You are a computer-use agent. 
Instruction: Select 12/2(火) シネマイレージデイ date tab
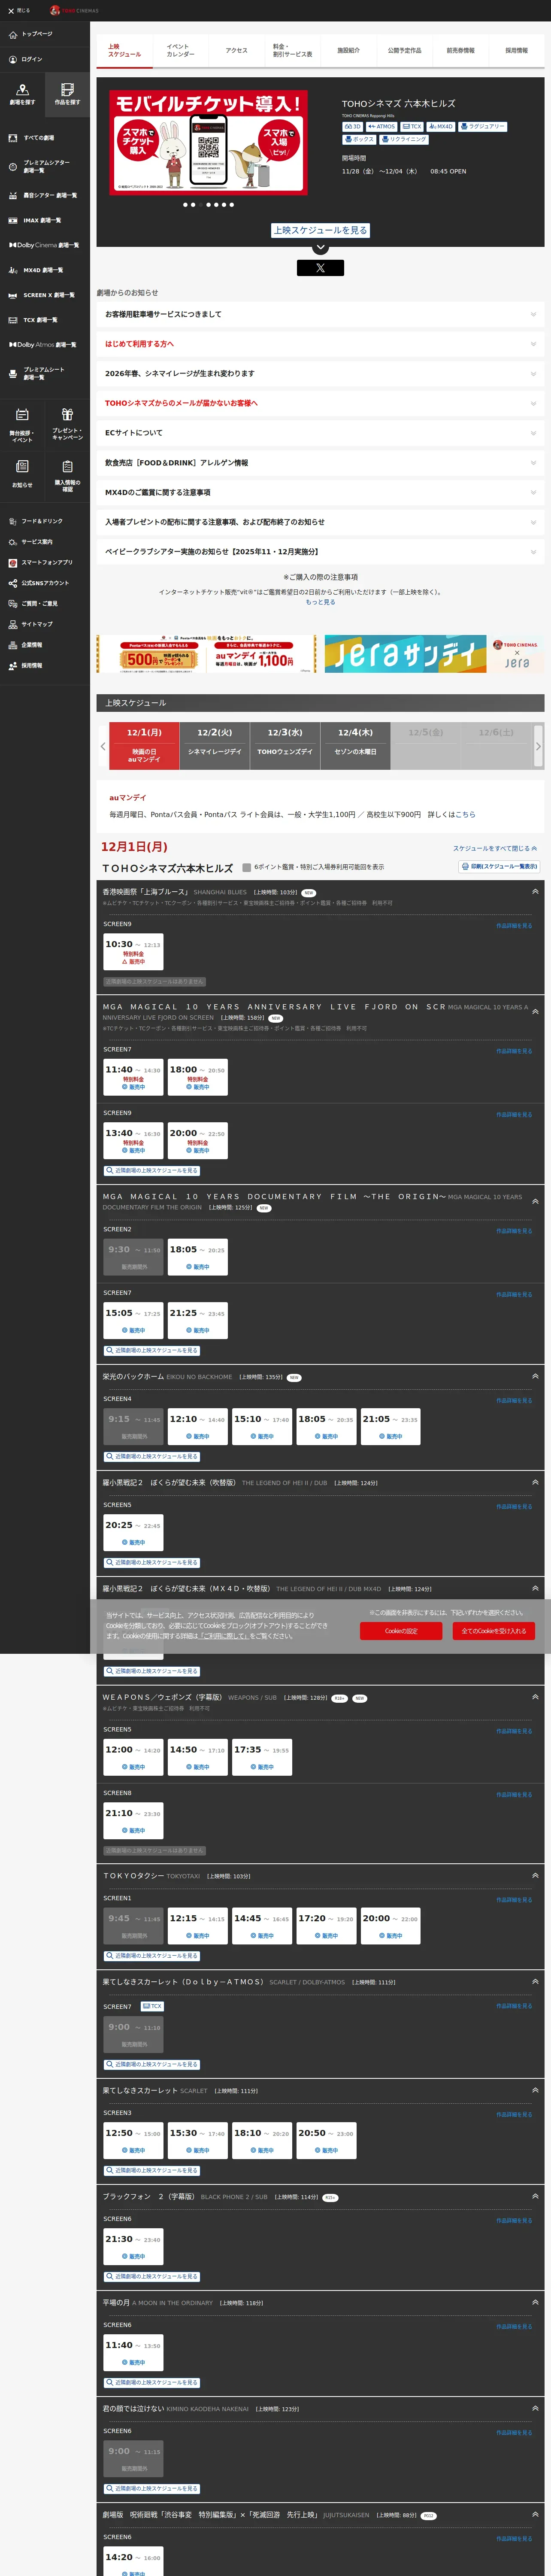click(214, 746)
